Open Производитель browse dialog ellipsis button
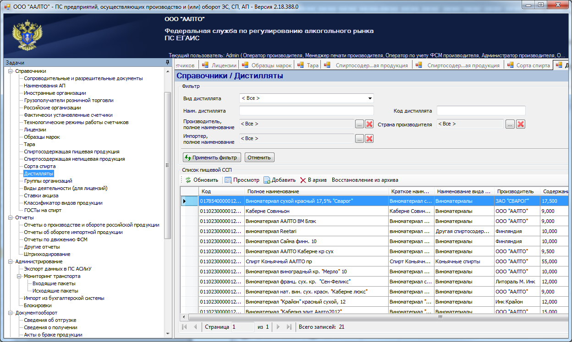 click(359, 124)
